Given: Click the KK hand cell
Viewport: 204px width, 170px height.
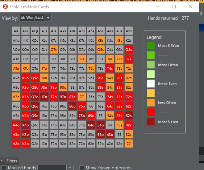Looking at the screenshot, I should [x=25, y=40].
